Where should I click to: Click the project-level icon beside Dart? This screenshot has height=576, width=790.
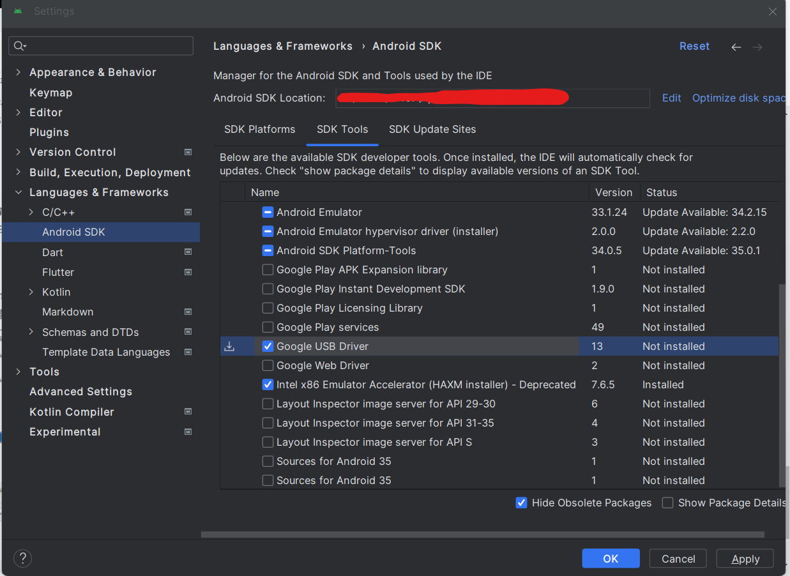pos(188,252)
